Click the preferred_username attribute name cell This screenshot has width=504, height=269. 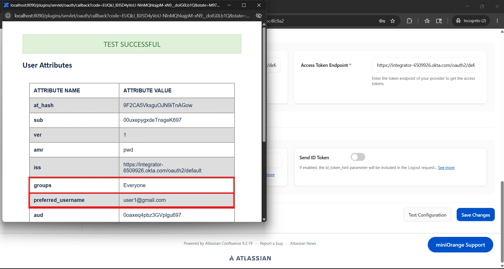point(74,200)
